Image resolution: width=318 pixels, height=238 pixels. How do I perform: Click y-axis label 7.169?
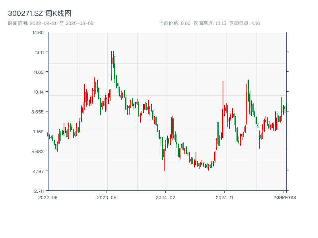[x=38, y=132]
